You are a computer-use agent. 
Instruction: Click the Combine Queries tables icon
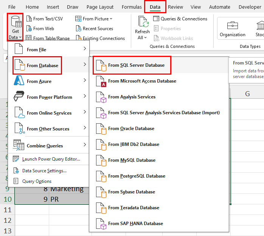[19, 145]
